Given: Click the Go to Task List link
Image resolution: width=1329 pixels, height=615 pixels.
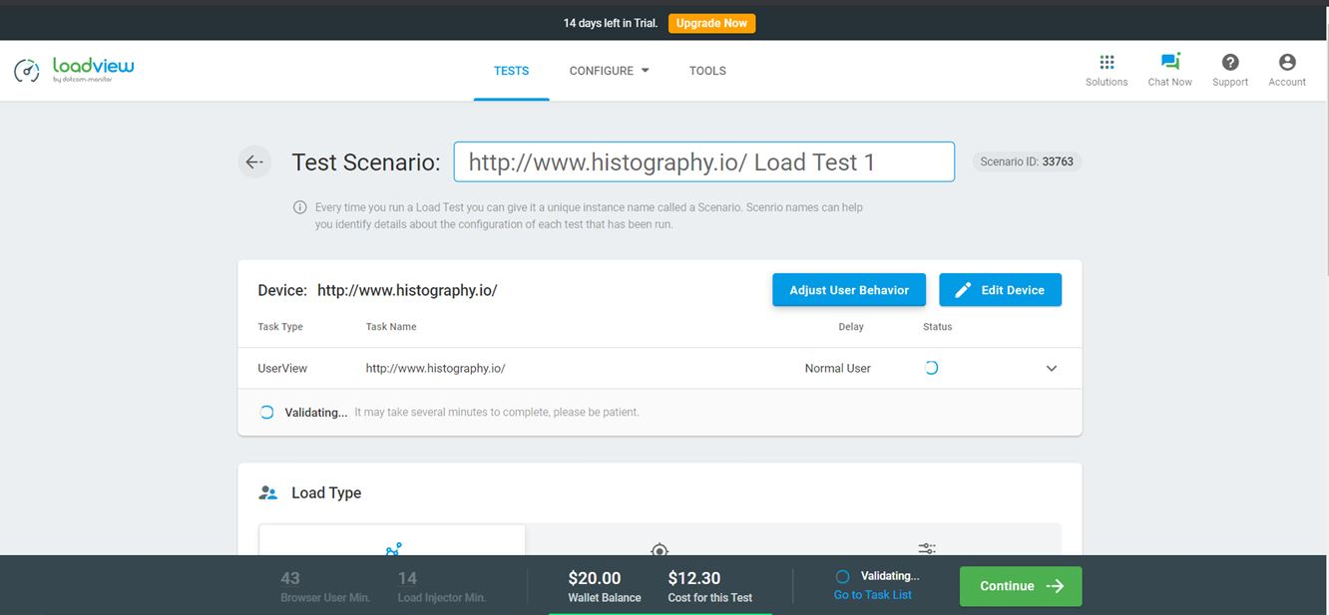Looking at the screenshot, I should pyautogui.click(x=873, y=595).
